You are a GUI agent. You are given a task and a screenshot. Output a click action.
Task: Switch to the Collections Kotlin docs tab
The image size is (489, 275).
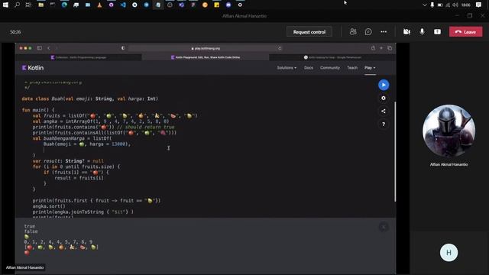click(x=79, y=57)
